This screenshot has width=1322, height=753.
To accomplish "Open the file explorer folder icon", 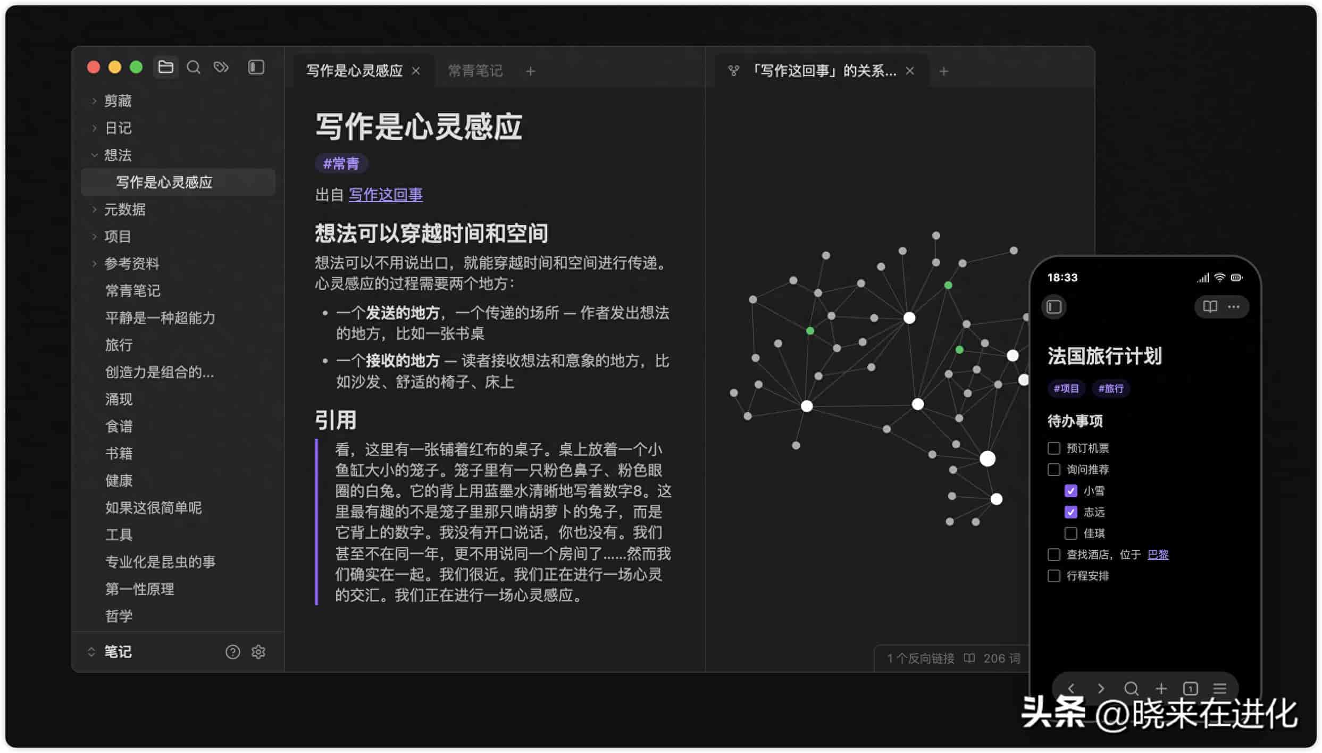I will click(165, 67).
